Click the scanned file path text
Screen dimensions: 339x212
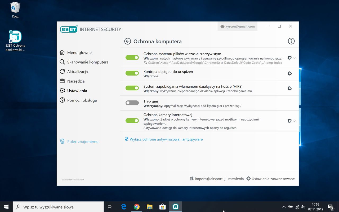click(x=215, y=63)
